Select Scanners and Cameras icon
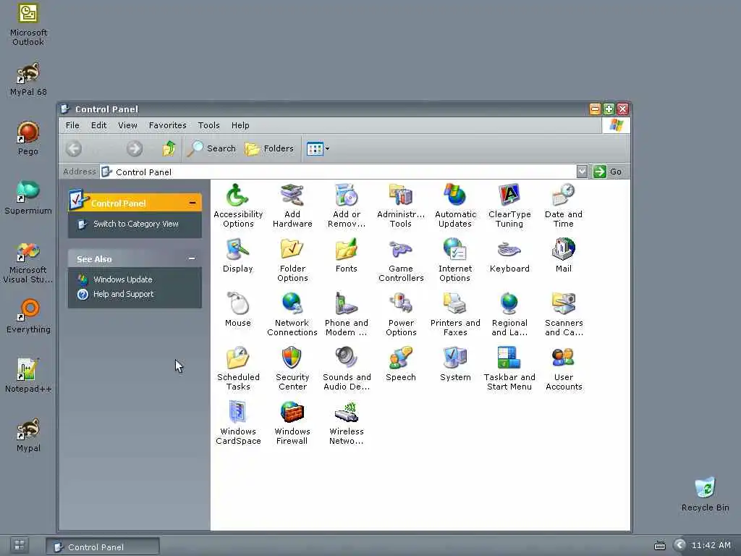The width and height of the screenshot is (741, 556). (563, 303)
